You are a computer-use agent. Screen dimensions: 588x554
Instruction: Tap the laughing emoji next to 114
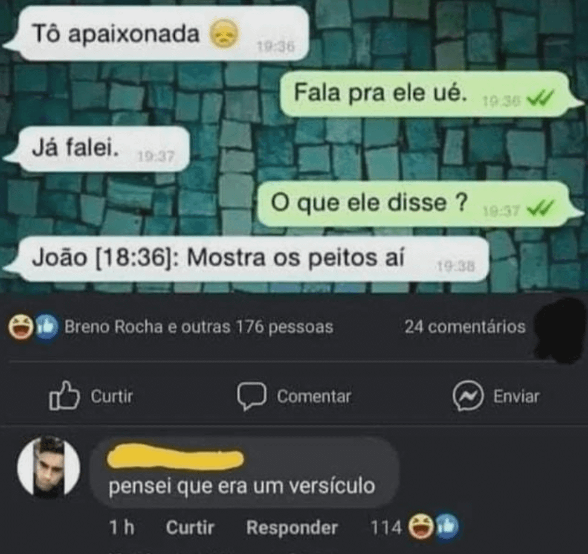[421, 527]
